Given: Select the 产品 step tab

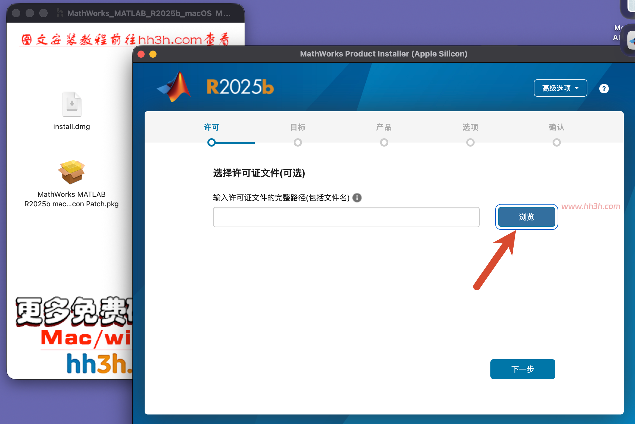Looking at the screenshot, I should point(384,127).
